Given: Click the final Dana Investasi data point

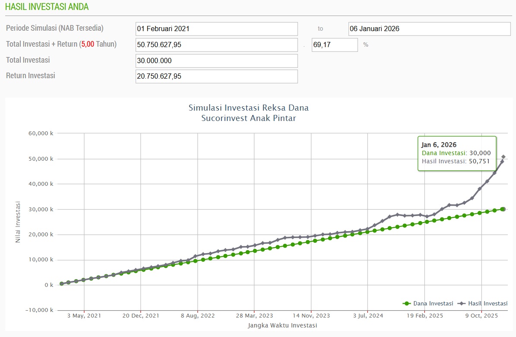Looking at the screenshot, I should pyautogui.click(x=503, y=209).
